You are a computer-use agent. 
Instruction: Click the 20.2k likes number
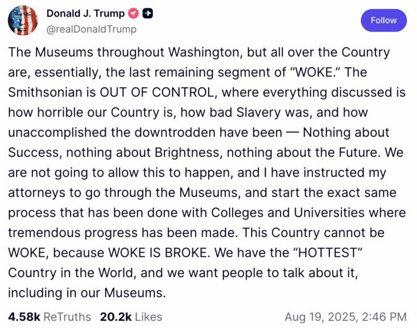point(115,317)
